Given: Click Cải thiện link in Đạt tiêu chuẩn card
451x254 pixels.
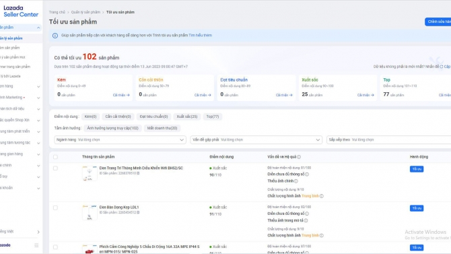Looking at the screenshot, I should [x=284, y=95].
